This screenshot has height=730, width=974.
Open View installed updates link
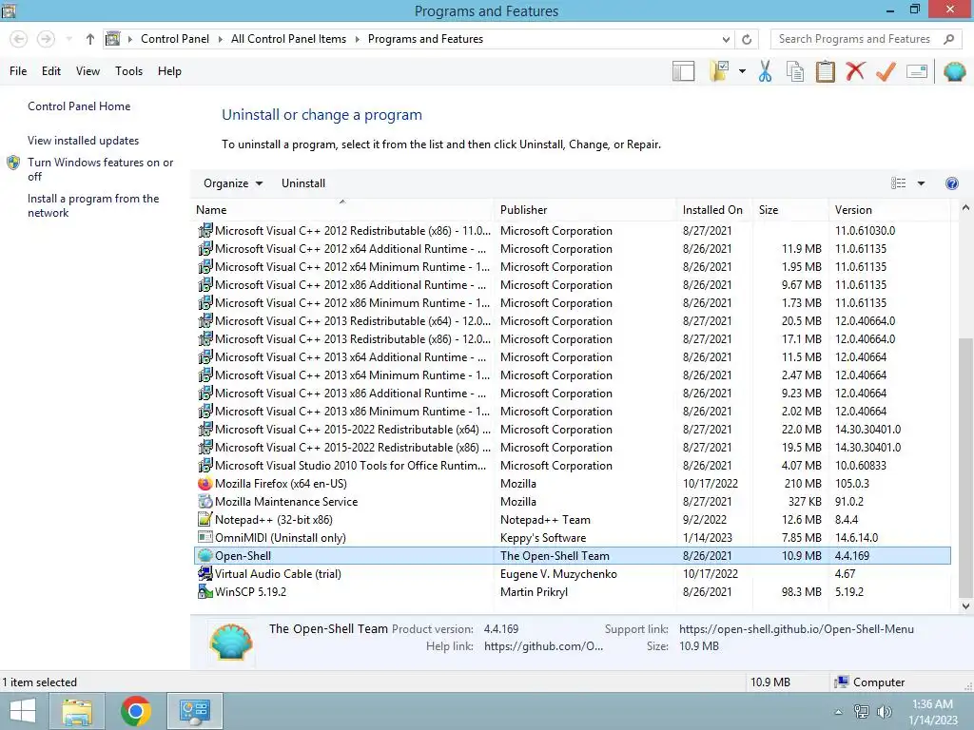(84, 141)
